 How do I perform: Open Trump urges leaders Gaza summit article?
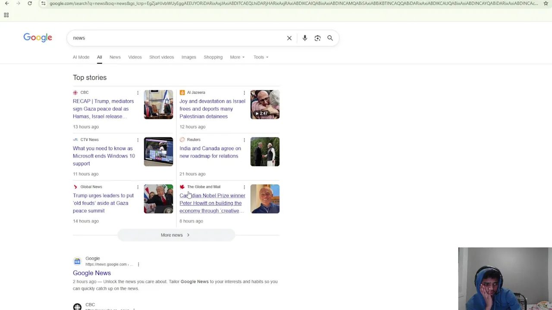(103, 203)
